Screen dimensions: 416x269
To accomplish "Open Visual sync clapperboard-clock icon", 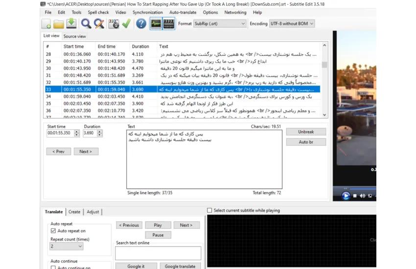I will pos(114,23).
